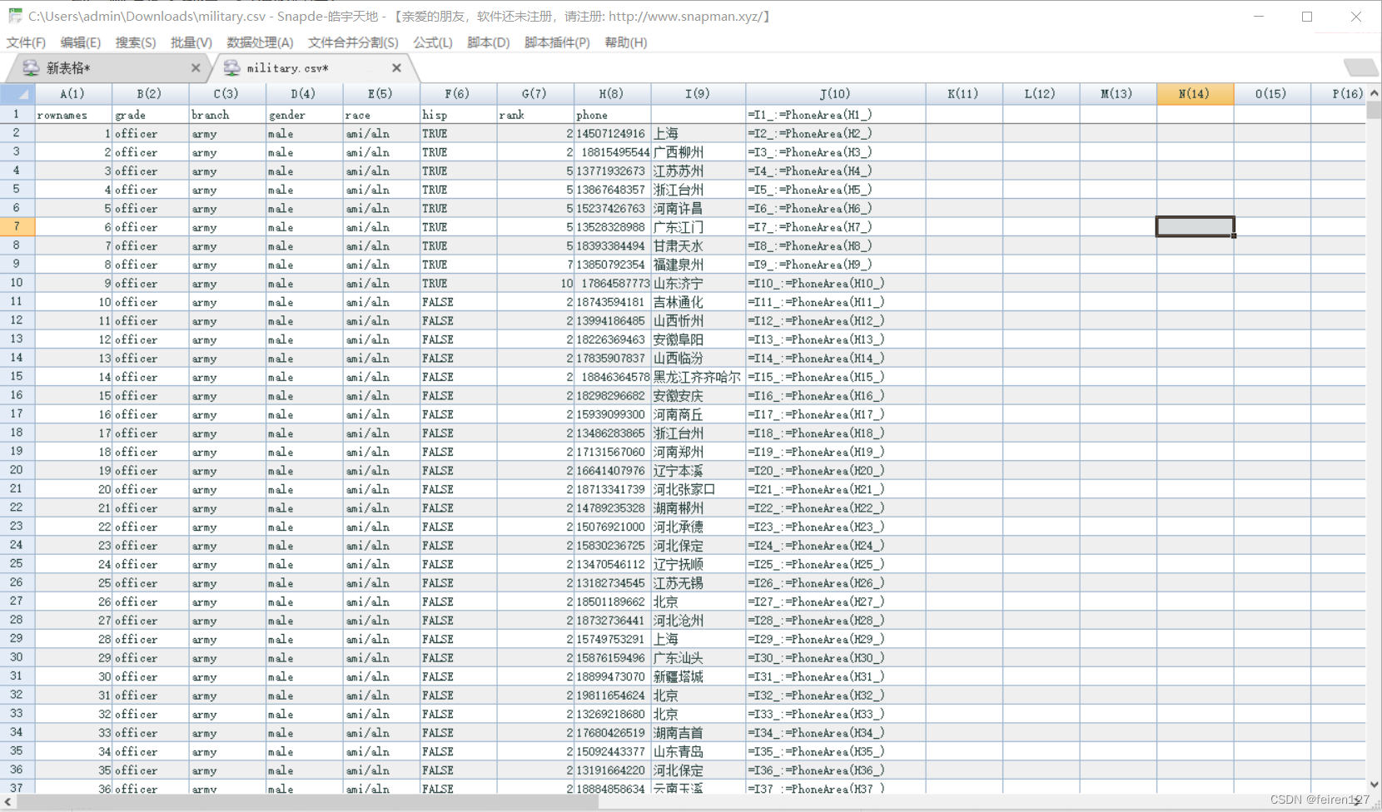This screenshot has height=812, width=1382.
Task: Open the 文件合并分割(S) menu
Action: tap(353, 42)
